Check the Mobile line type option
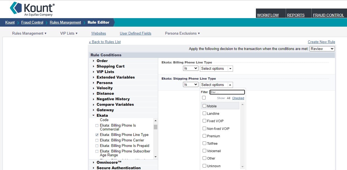 point(205,106)
